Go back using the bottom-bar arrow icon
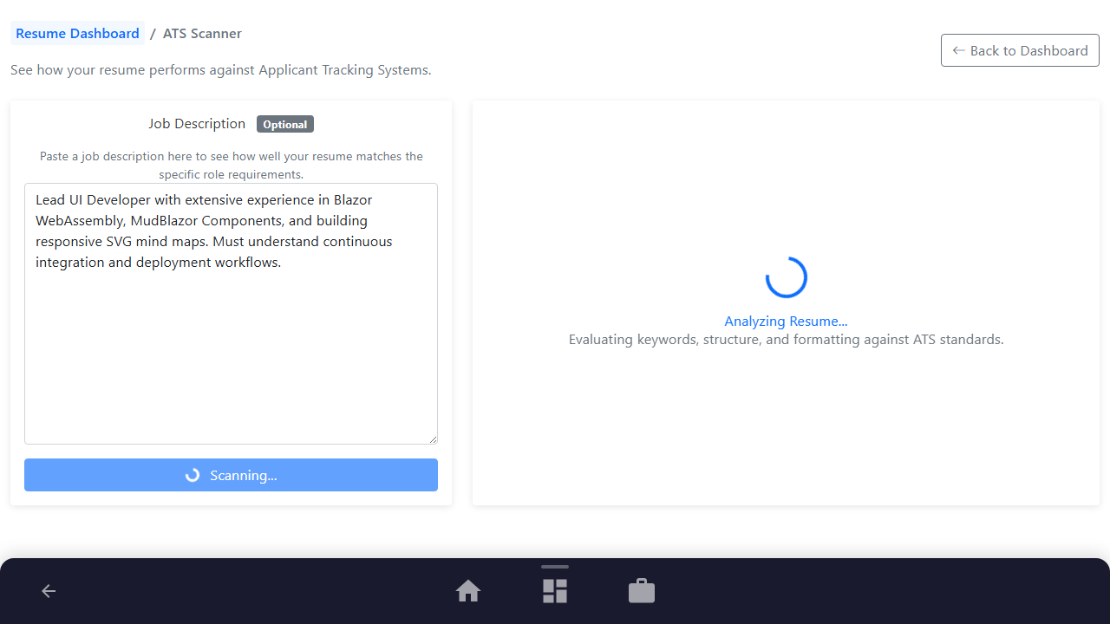Viewport: 1110px width, 624px height. [49, 591]
